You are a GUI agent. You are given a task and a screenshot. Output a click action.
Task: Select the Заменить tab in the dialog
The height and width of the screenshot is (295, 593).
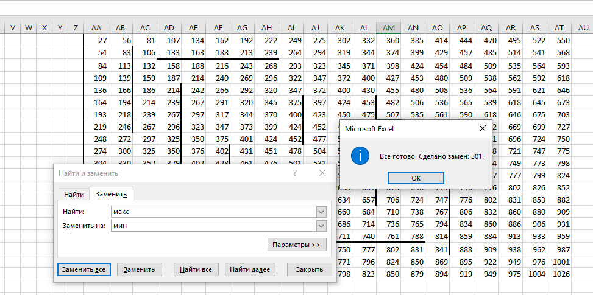[111, 194]
